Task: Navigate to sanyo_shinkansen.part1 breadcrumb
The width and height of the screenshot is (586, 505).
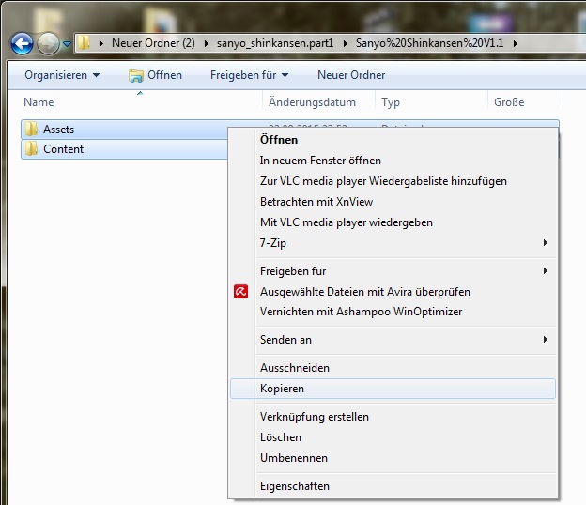Action: coord(275,43)
